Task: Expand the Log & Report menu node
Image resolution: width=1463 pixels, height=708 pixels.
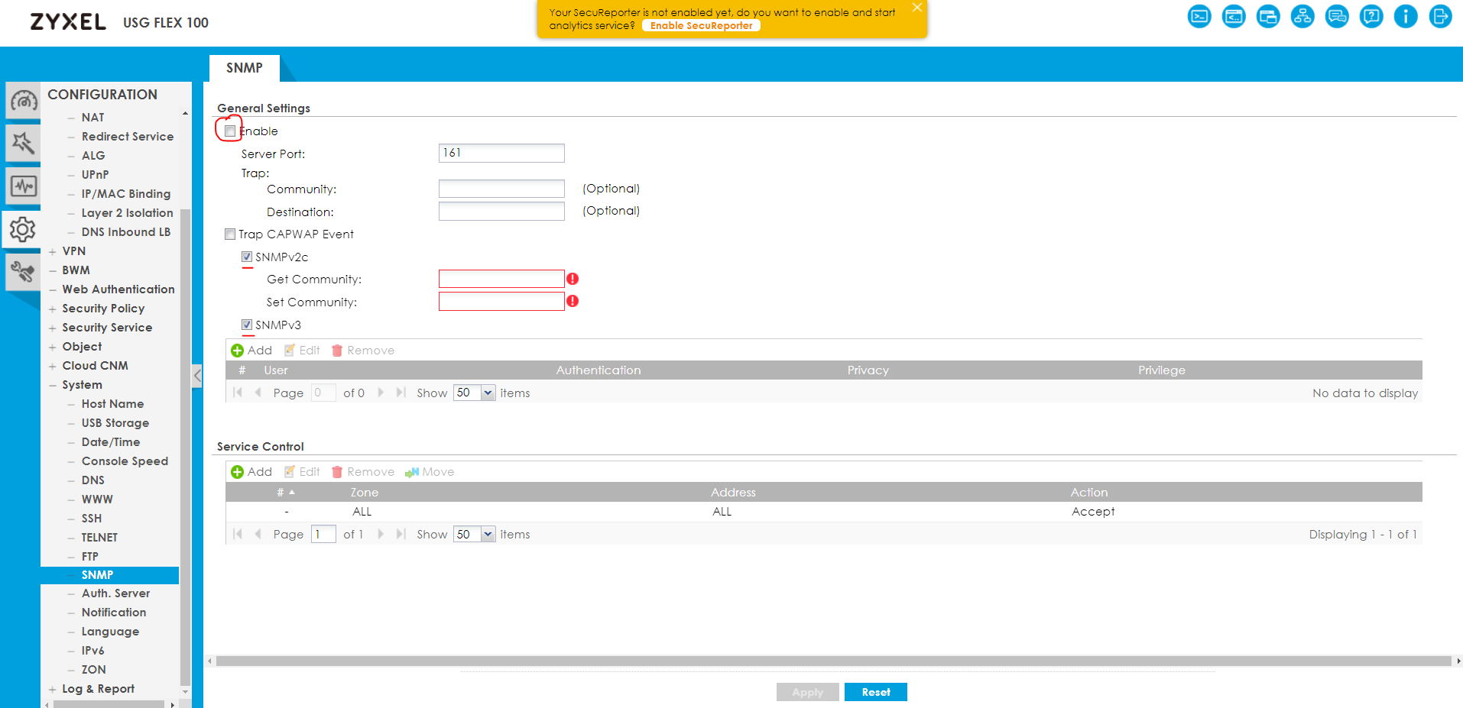Action: click(53, 689)
